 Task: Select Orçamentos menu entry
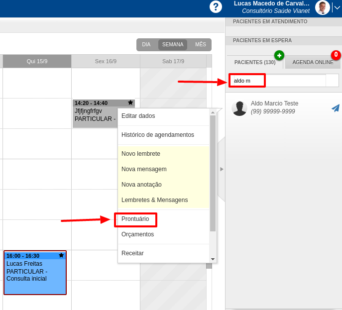(164, 234)
